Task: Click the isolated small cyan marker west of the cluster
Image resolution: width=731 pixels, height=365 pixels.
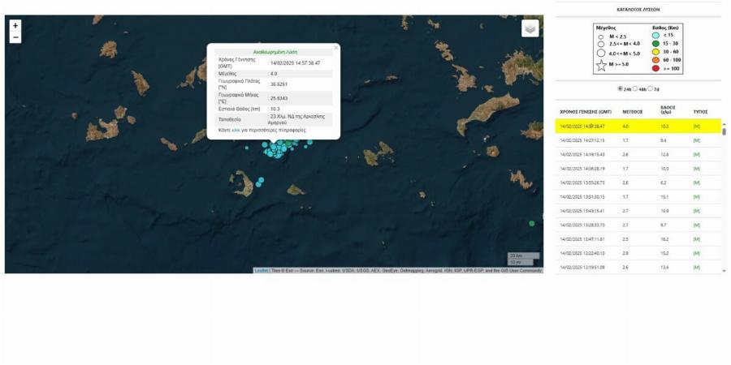Action: pyautogui.click(x=247, y=148)
